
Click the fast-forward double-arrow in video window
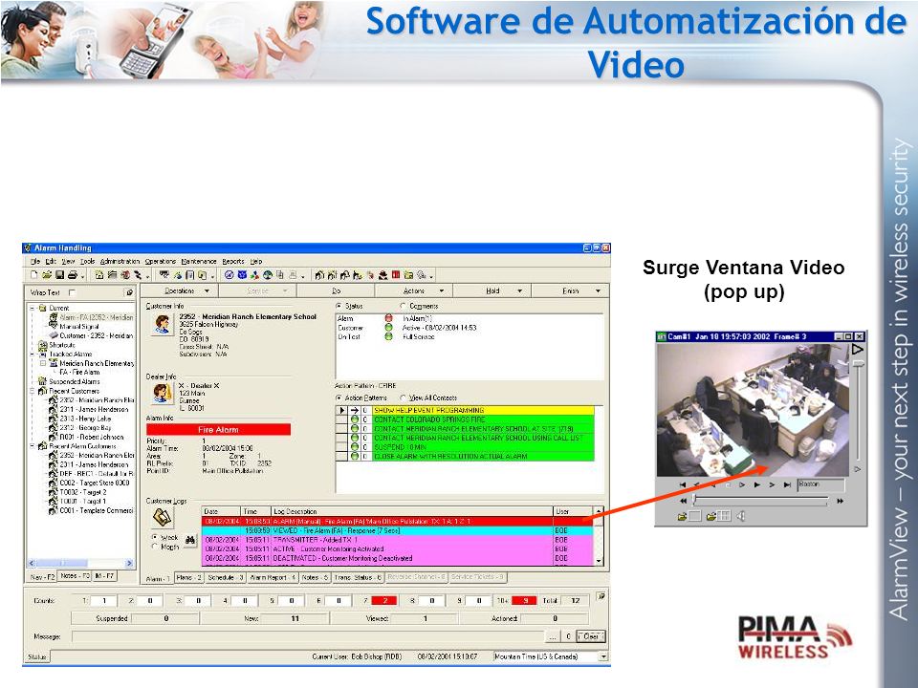coord(841,501)
